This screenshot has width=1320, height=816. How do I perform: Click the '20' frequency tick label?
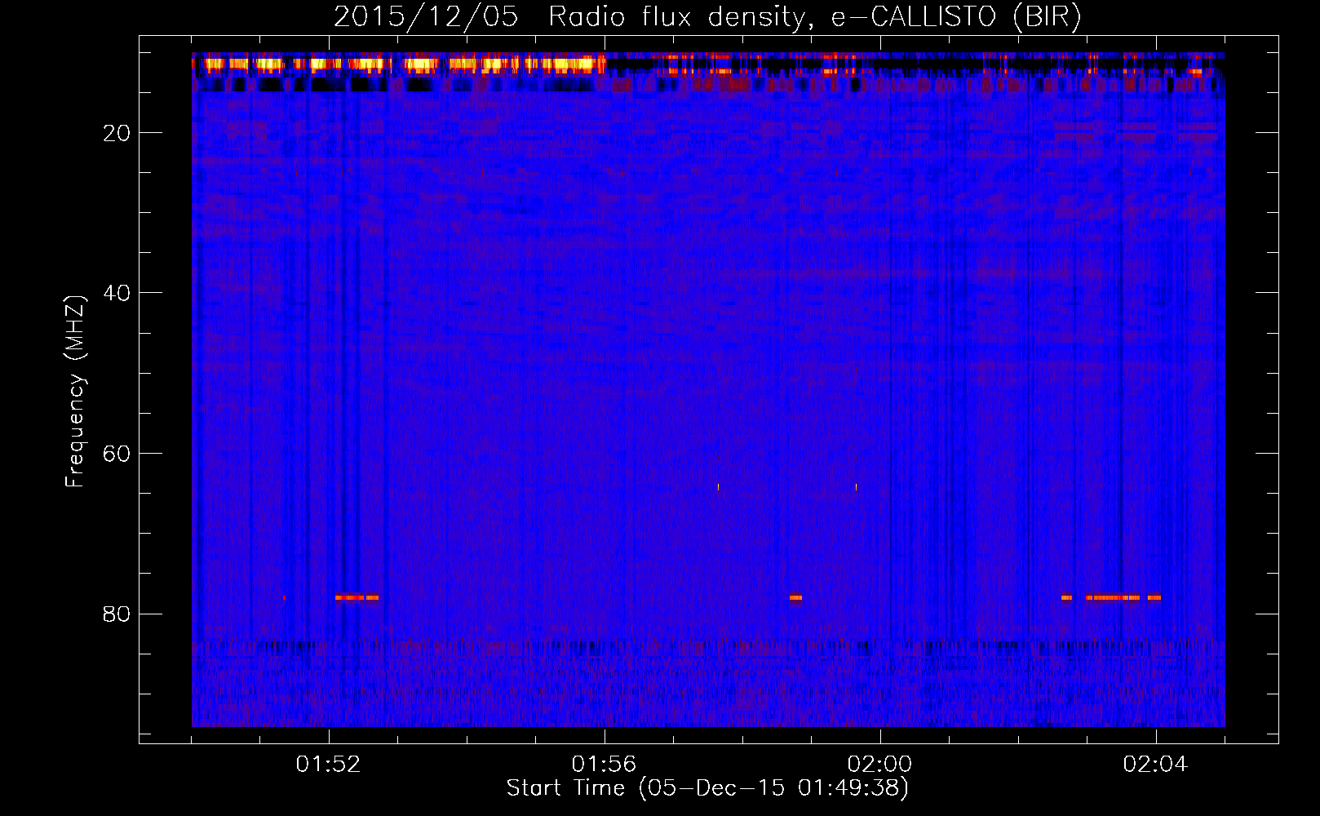pos(117,133)
